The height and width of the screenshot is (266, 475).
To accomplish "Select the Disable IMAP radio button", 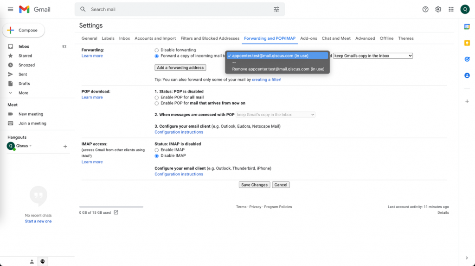I will pyautogui.click(x=157, y=156).
